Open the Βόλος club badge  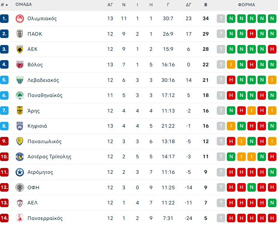[x=20, y=65]
